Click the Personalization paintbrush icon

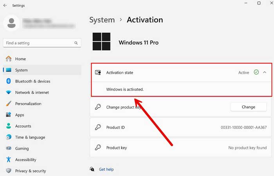click(9, 103)
